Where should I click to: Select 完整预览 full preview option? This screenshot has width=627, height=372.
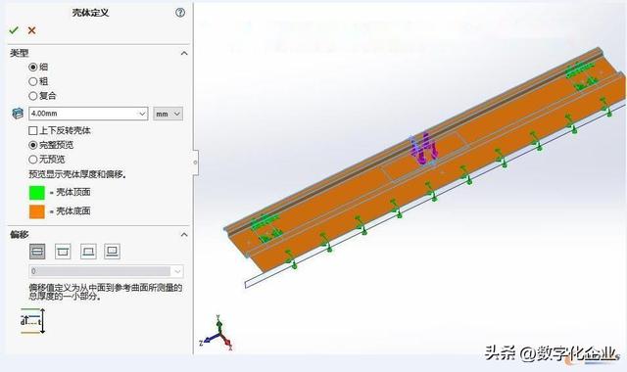(33, 145)
